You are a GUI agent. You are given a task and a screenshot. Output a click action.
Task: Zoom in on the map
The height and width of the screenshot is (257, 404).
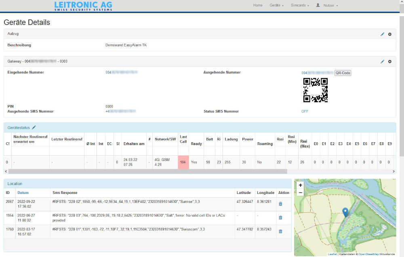(x=300, y=185)
